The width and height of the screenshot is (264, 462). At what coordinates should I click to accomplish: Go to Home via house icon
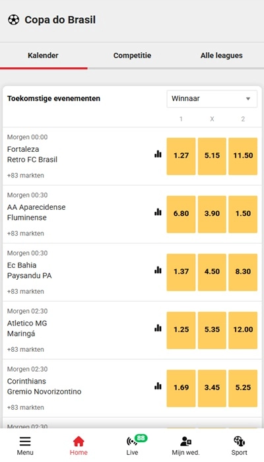(79, 441)
